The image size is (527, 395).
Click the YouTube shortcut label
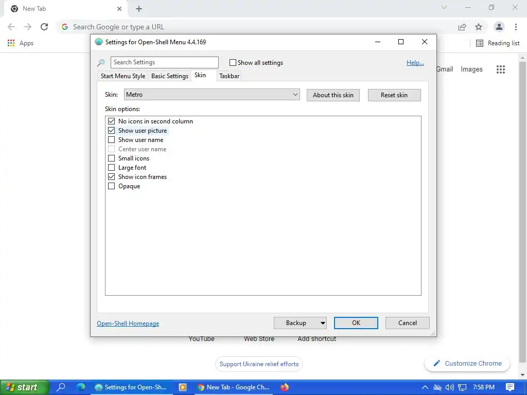click(x=201, y=339)
